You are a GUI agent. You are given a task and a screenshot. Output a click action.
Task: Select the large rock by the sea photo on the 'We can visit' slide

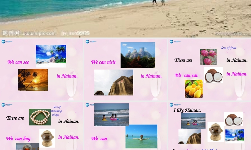[x=114, y=82]
